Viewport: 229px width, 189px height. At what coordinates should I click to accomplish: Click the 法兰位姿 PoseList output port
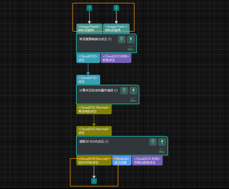[122, 161]
